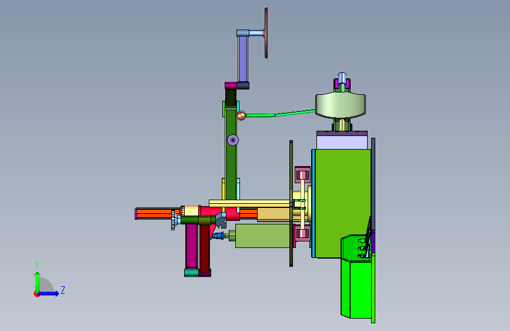Select the blue fitting near the olive cylinder

(218, 236)
